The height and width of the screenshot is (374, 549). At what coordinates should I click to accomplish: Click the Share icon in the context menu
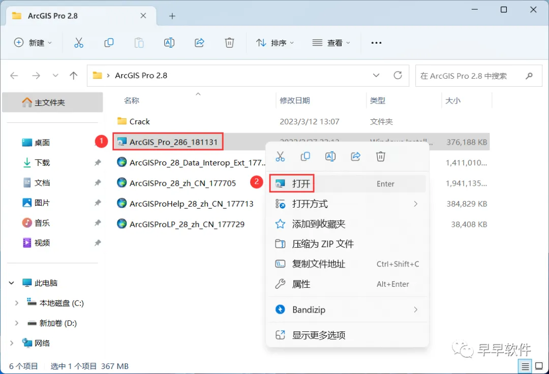click(x=355, y=156)
